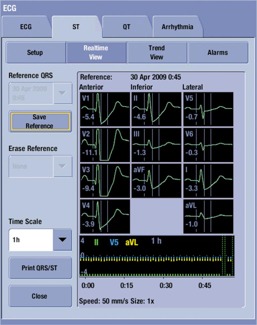Screen dimensions: 257x325
Task: Select the lead III waveform tile
Action: tap(156, 145)
